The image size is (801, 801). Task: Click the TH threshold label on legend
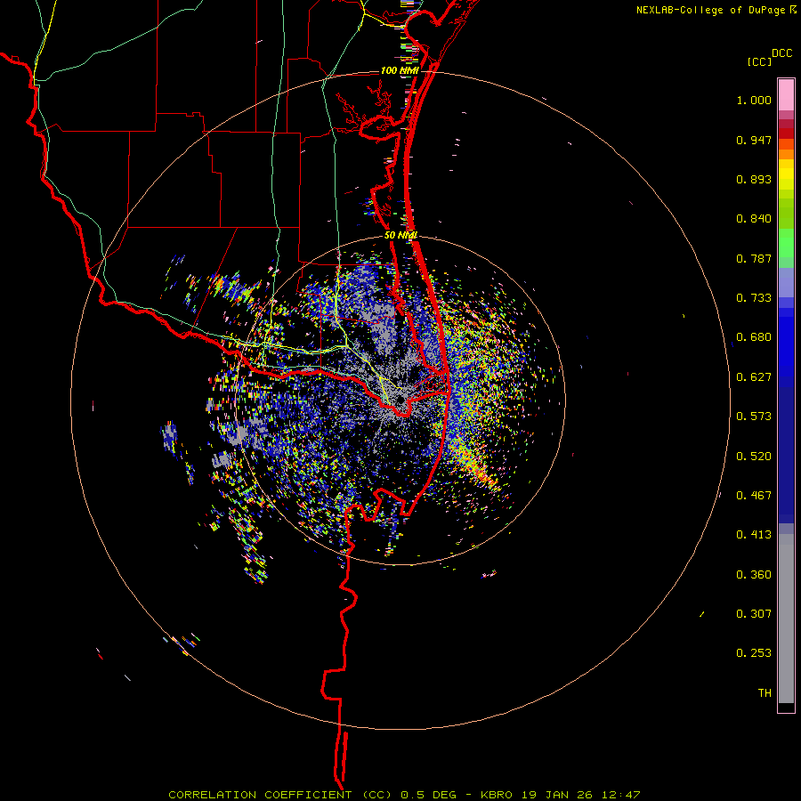tap(765, 693)
